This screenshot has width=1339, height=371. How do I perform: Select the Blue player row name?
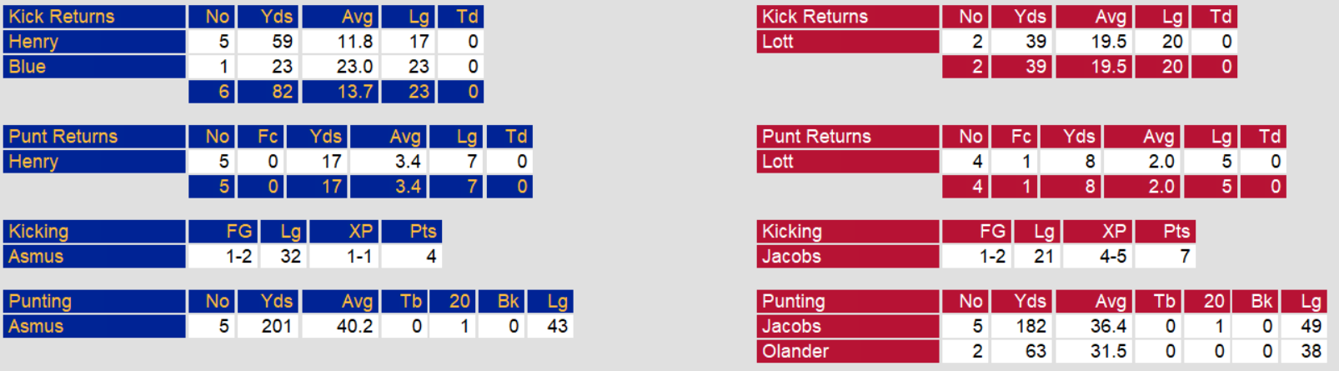(28, 67)
